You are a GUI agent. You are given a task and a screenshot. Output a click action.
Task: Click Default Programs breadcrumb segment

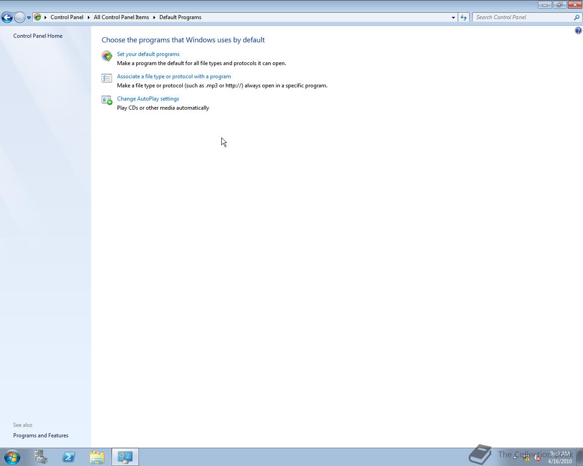pos(180,17)
